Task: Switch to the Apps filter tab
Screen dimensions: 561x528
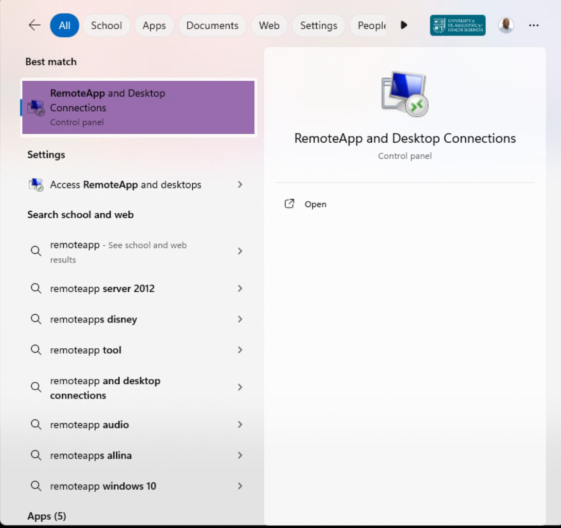Action: pyautogui.click(x=154, y=25)
